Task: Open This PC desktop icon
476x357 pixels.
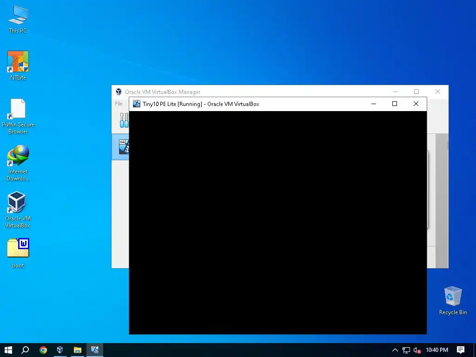Action: pos(18,19)
